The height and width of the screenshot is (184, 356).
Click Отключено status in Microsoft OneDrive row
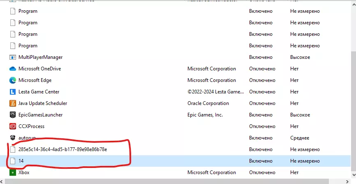tap(262, 69)
